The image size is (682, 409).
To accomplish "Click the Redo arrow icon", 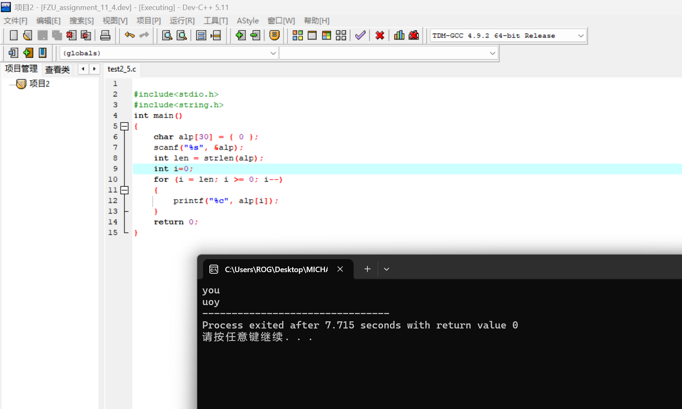I will click(144, 35).
